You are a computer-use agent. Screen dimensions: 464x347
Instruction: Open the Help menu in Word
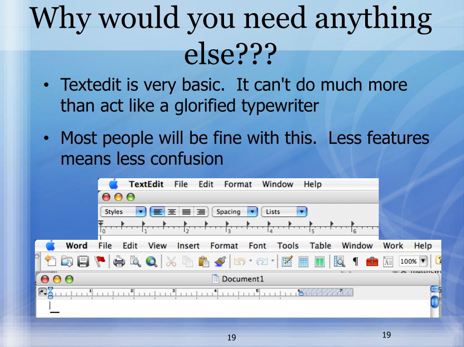(423, 246)
